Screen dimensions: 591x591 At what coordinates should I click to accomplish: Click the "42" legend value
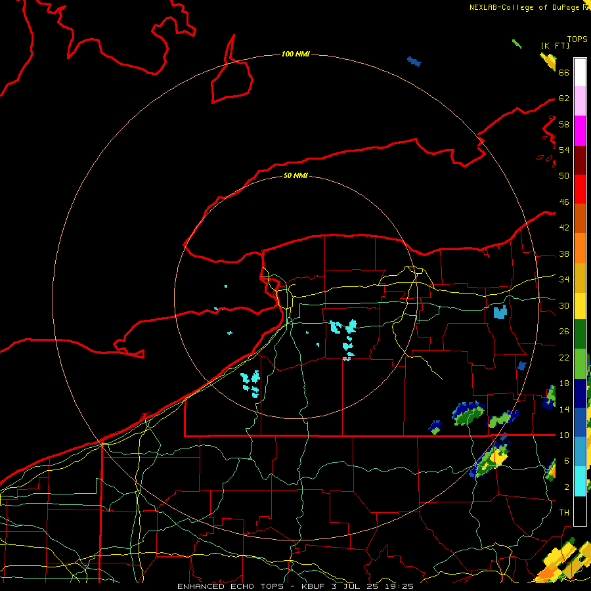564,228
